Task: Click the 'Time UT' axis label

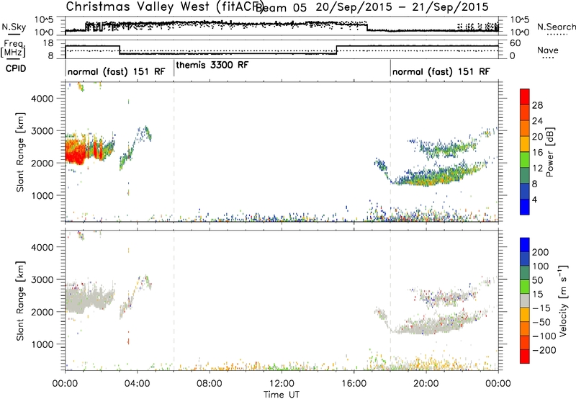Action: point(282,394)
